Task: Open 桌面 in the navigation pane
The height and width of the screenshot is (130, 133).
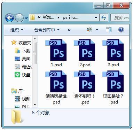Action: coord(26,59)
